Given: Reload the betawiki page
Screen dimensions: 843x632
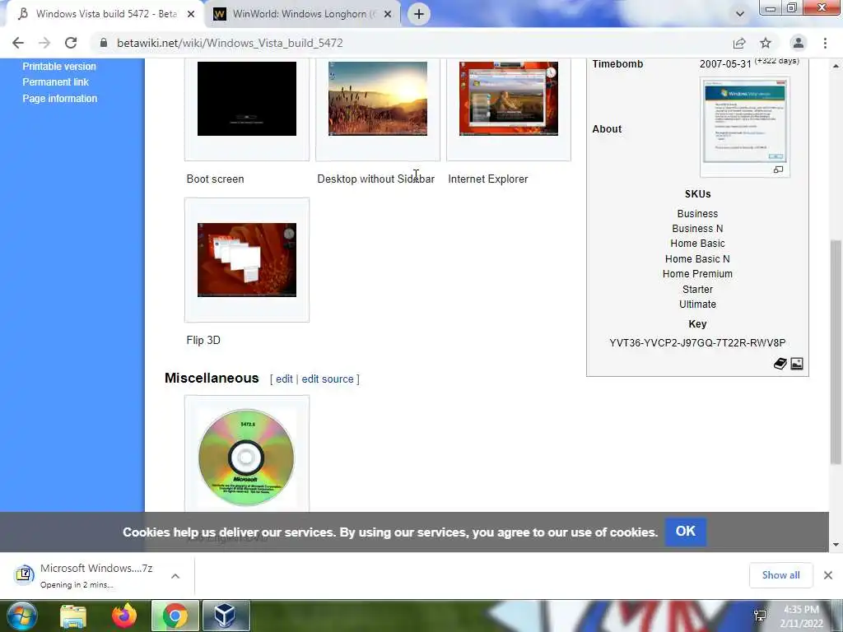Looking at the screenshot, I should tap(71, 43).
